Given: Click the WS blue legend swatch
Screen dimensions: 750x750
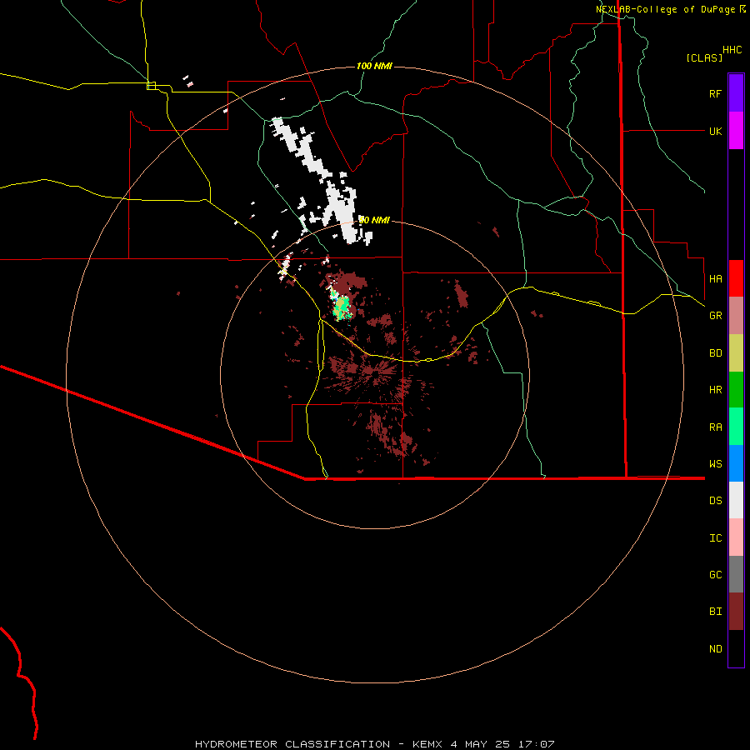Looking at the screenshot, I should [736, 463].
